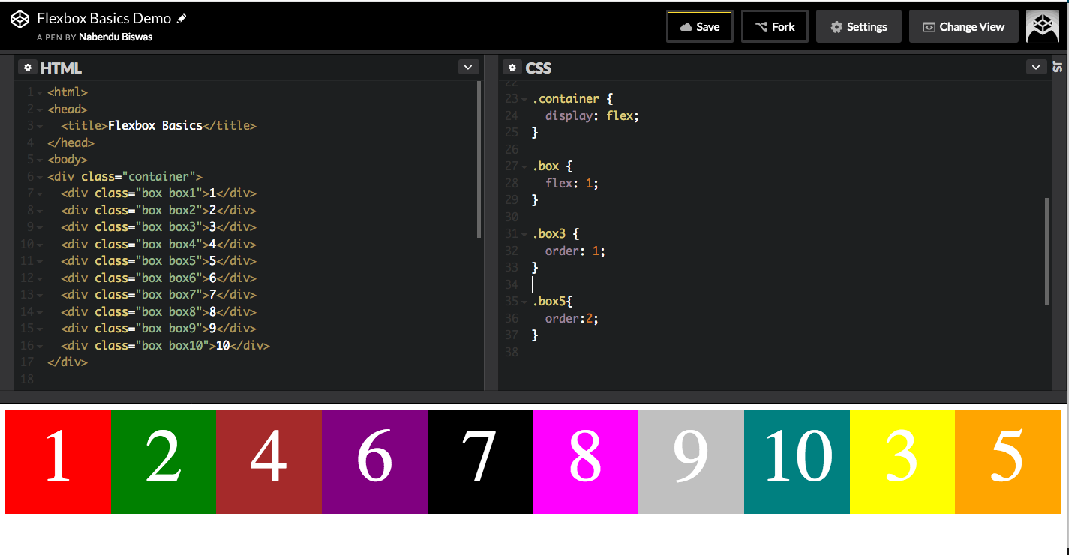This screenshot has width=1069, height=555.
Task: Click the yellow box numbered 3
Action: [x=902, y=462]
